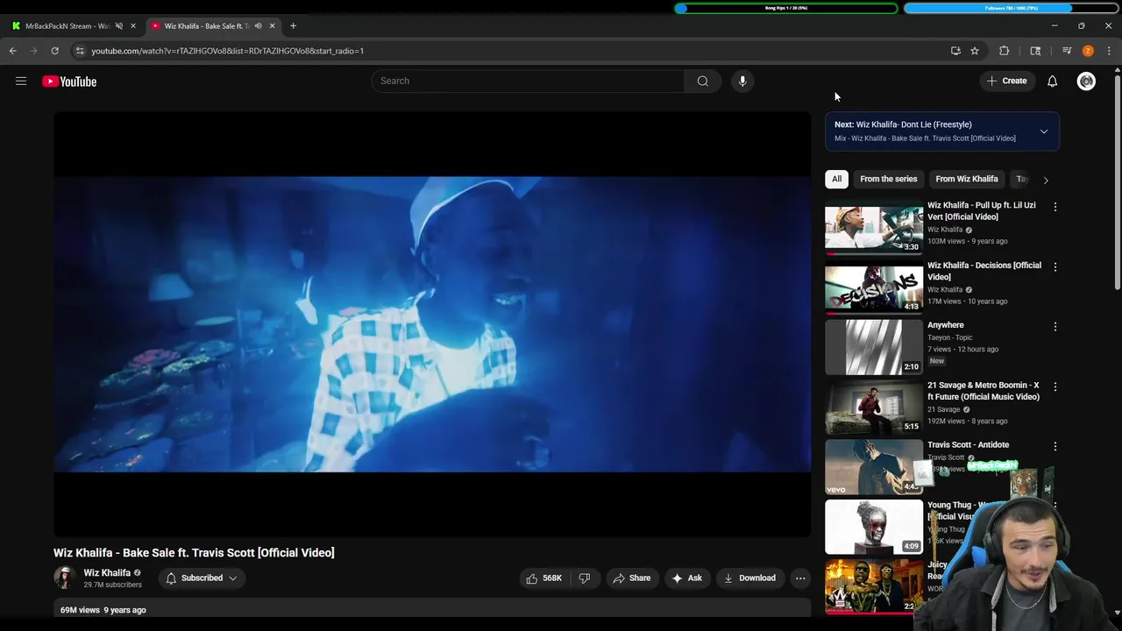The image size is (1122, 631).
Task: Go to the YouTube home logo
Action: click(x=69, y=82)
